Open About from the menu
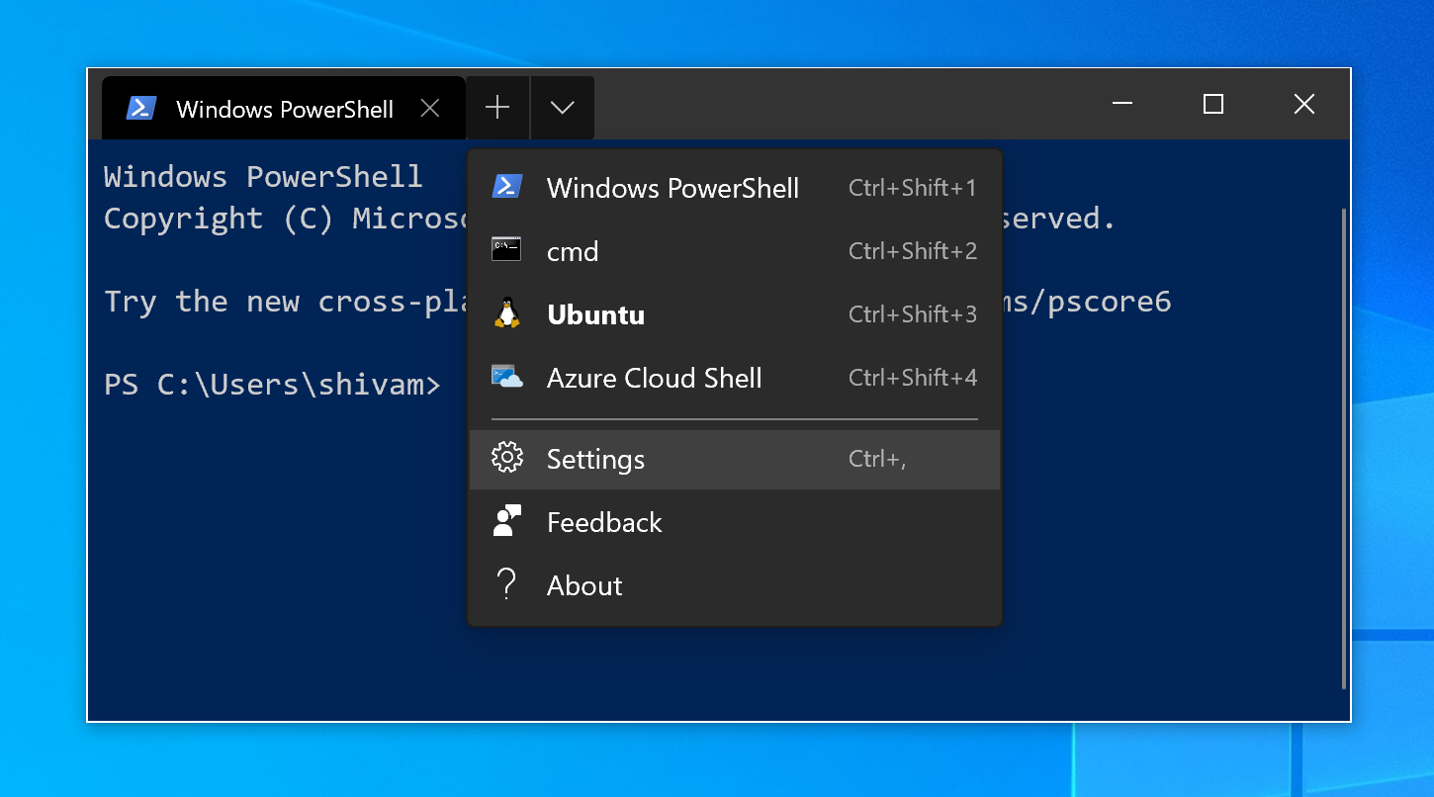Viewport: 1434px width, 797px height. click(735, 585)
